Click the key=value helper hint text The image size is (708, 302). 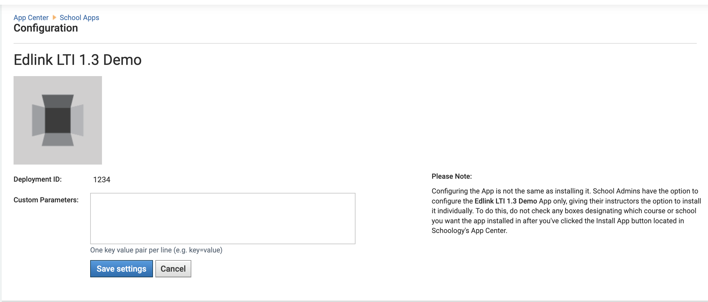157,250
